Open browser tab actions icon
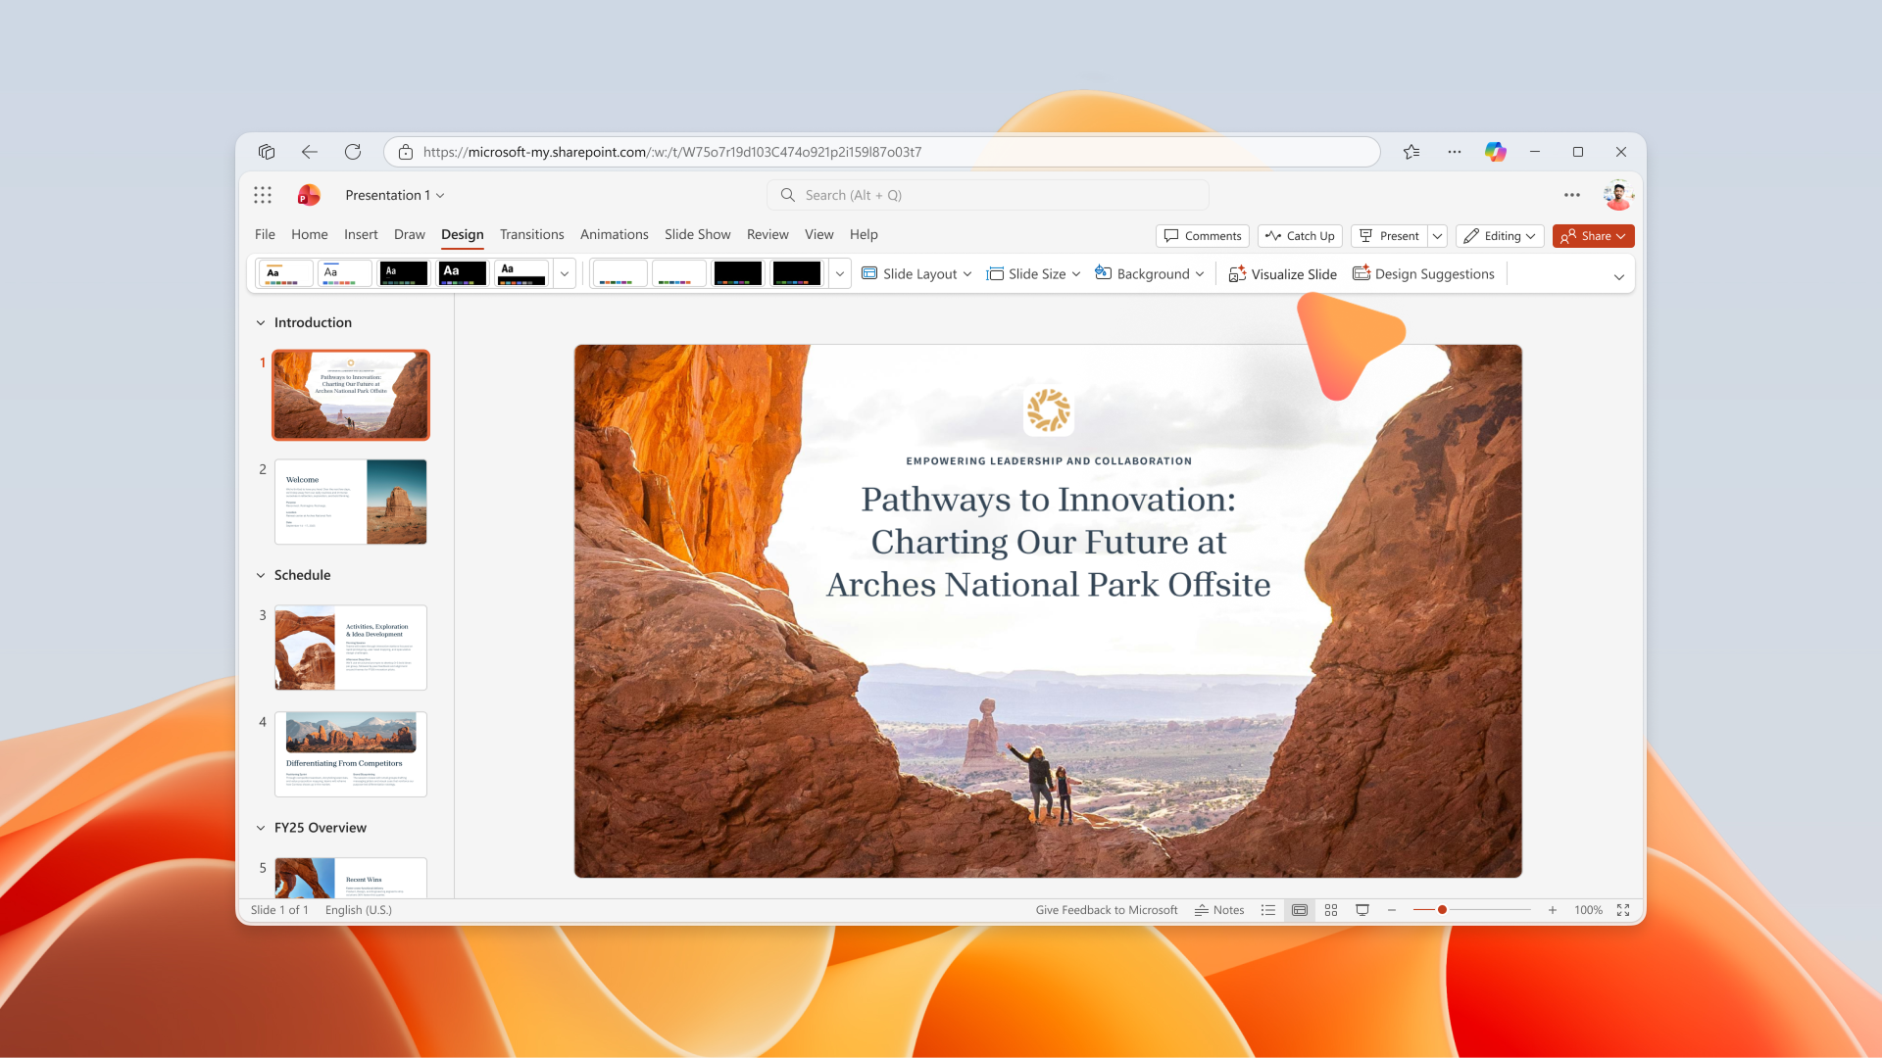The height and width of the screenshot is (1058, 1882). click(x=267, y=152)
